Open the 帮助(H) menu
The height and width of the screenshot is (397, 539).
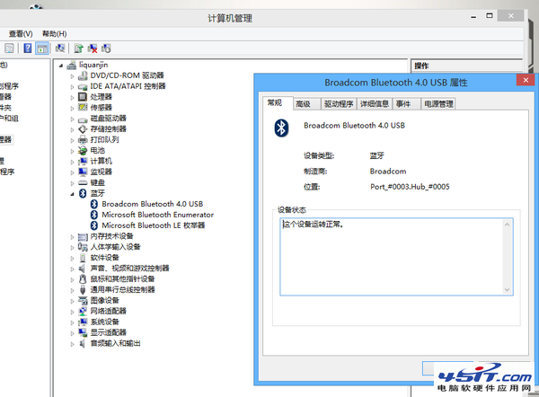(54, 34)
